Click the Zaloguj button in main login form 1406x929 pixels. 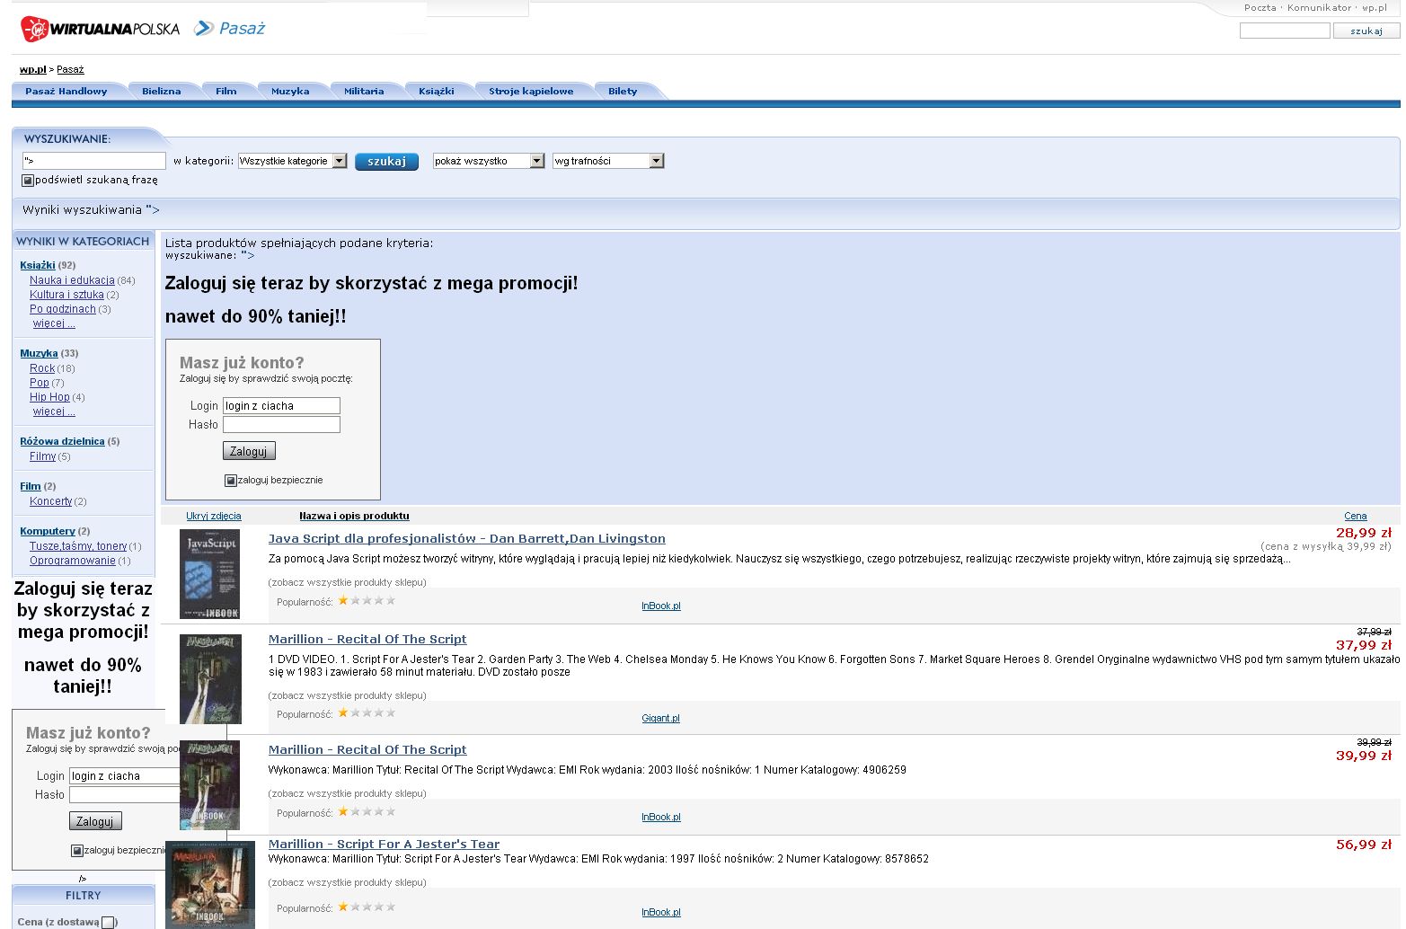pos(249,451)
